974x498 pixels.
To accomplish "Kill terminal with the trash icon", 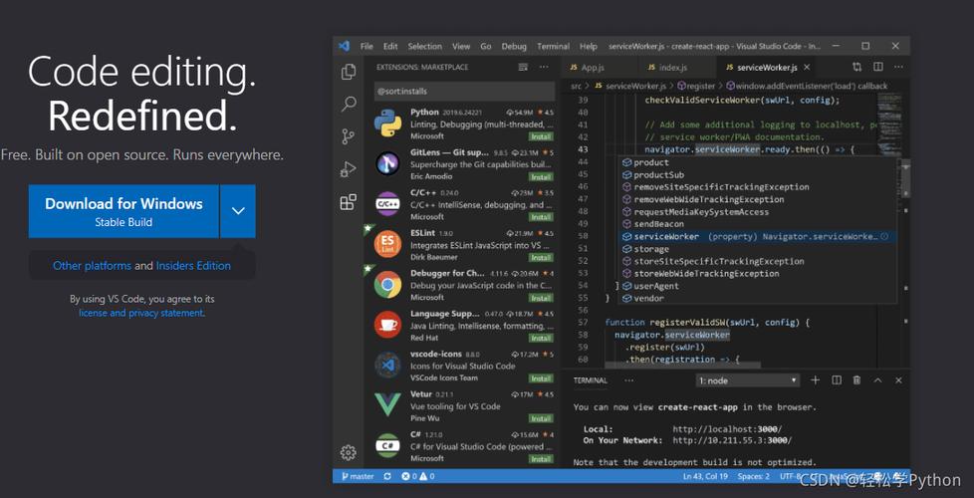I will pyautogui.click(x=857, y=380).
